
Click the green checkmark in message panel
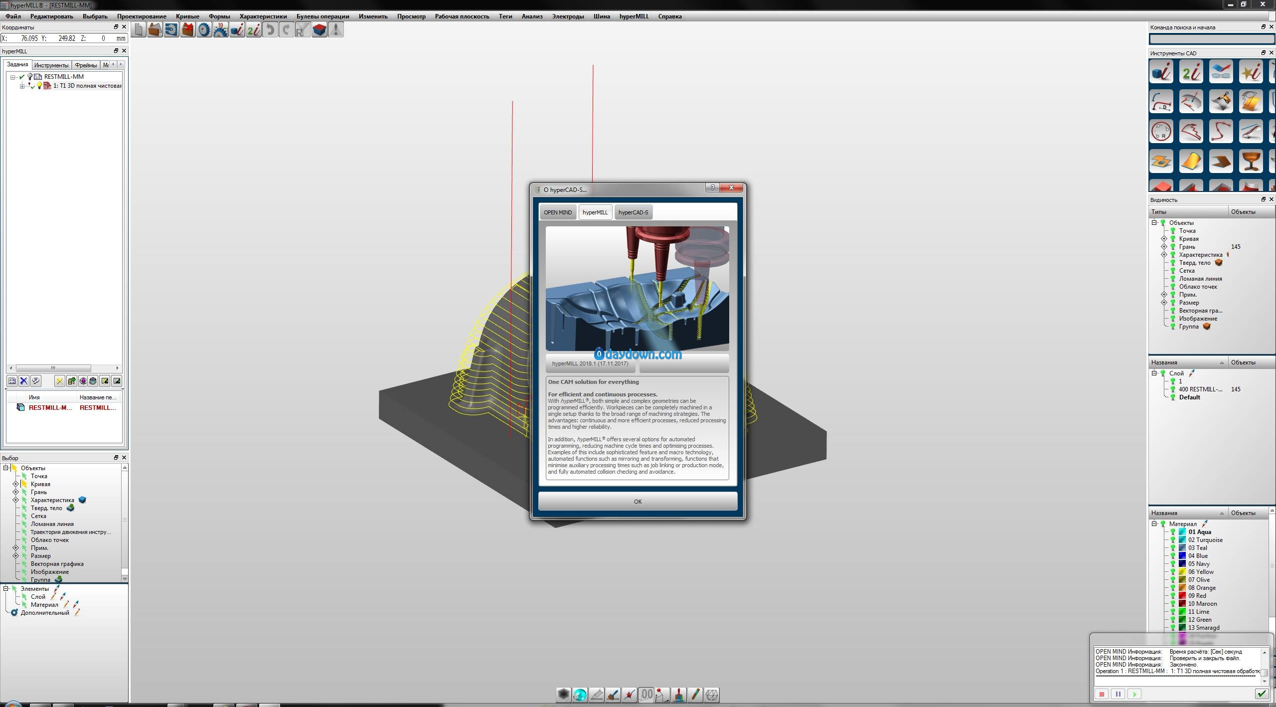pos(1261,694)
